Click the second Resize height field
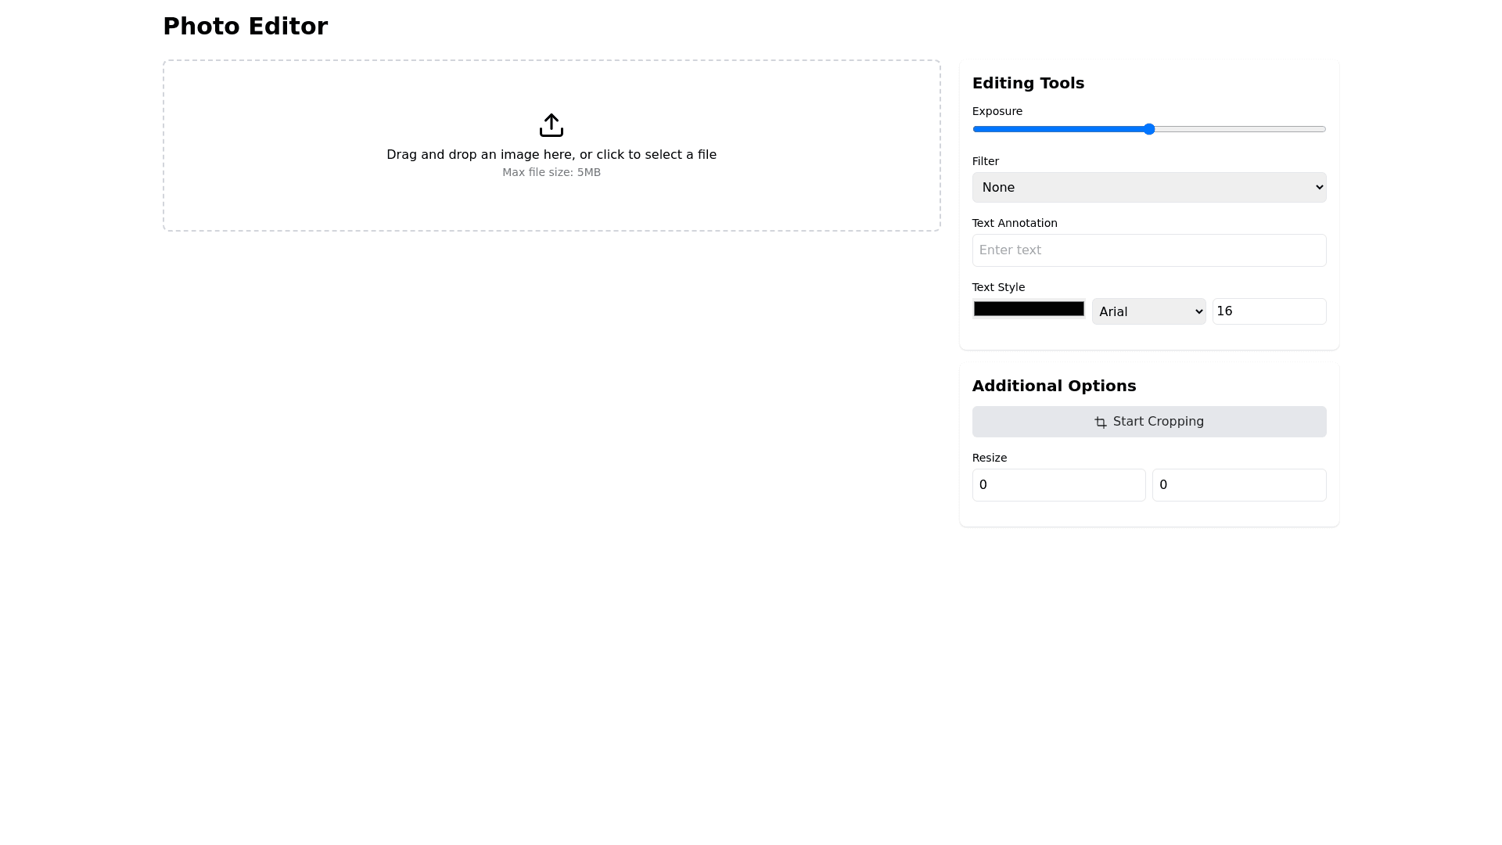1502x845 pixels. pos(1238,485)
